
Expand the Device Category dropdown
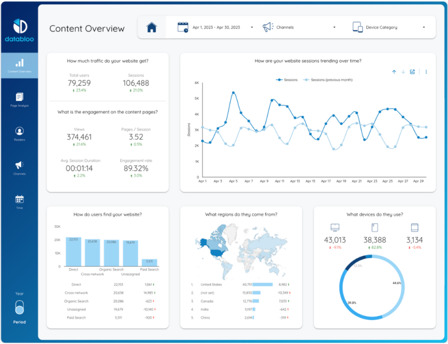click(x=391, y=27)
